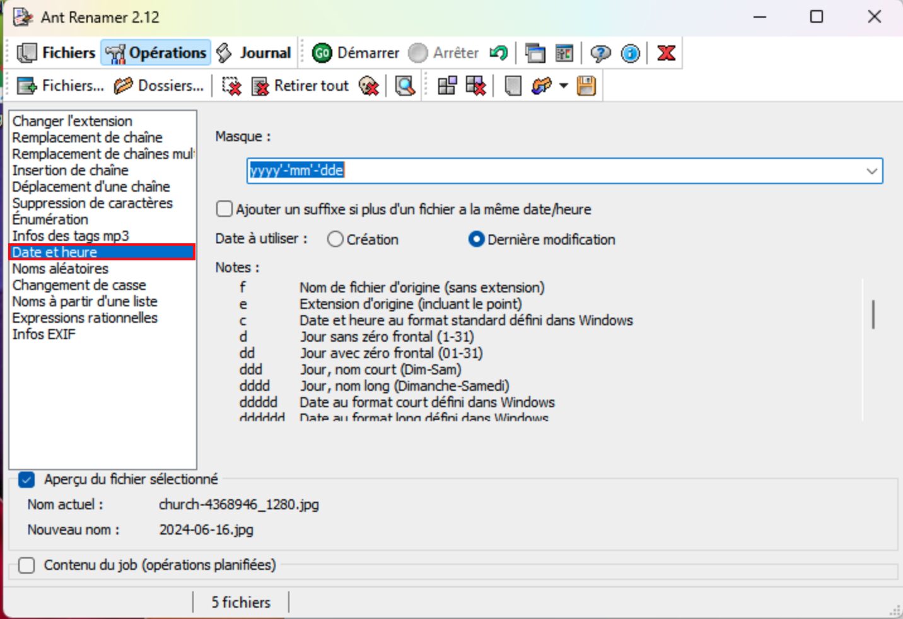Click Retirer tout to clear all files
This screenshot has width=903, height=619.
[x=300, y=86]
